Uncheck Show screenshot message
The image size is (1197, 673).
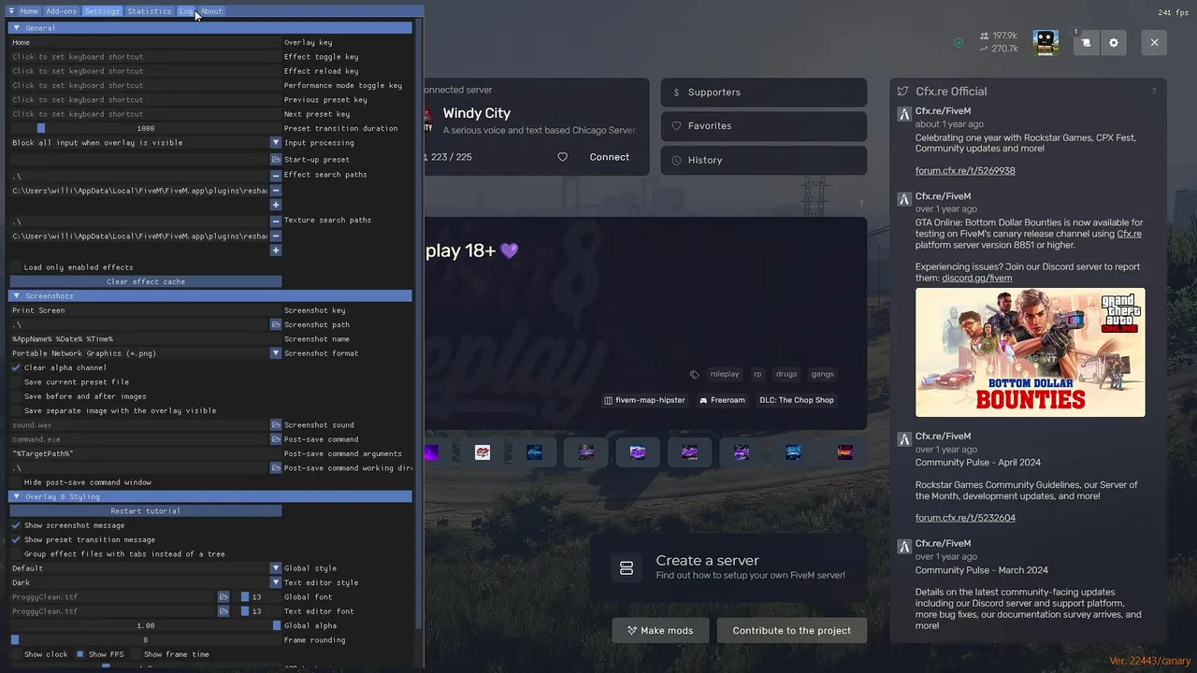16,525
